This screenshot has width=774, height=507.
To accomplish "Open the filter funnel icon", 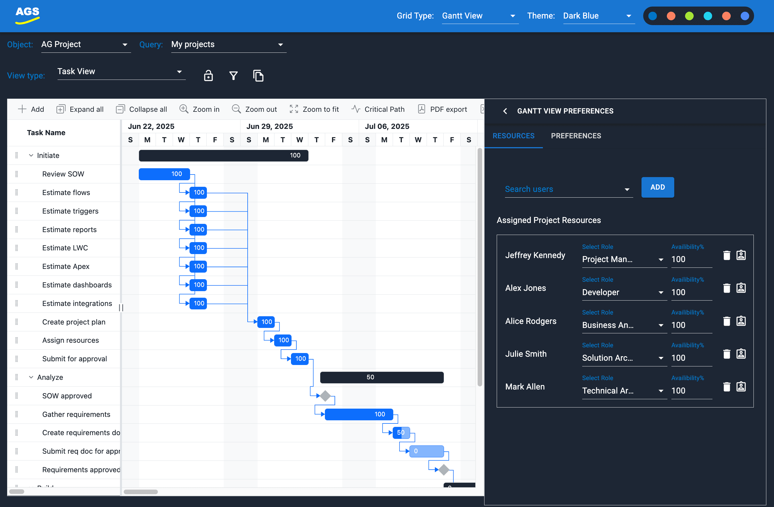I will [x=233, y=76].
